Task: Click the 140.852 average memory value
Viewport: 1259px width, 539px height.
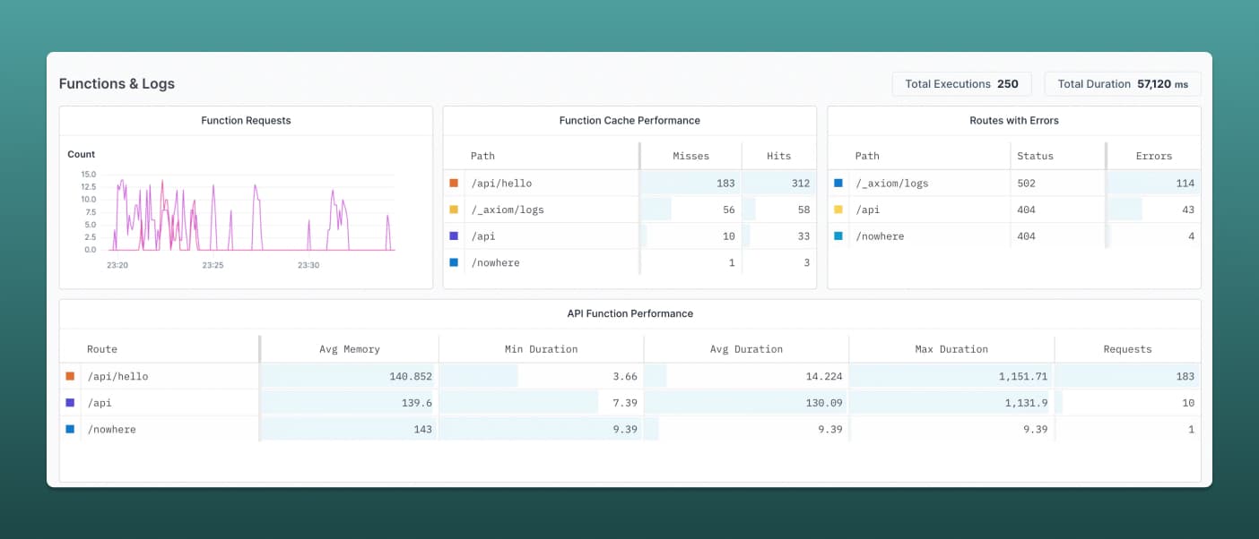Action: point(411,376)
